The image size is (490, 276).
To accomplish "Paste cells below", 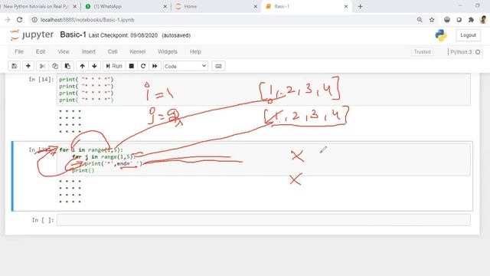I will [67, 66].
